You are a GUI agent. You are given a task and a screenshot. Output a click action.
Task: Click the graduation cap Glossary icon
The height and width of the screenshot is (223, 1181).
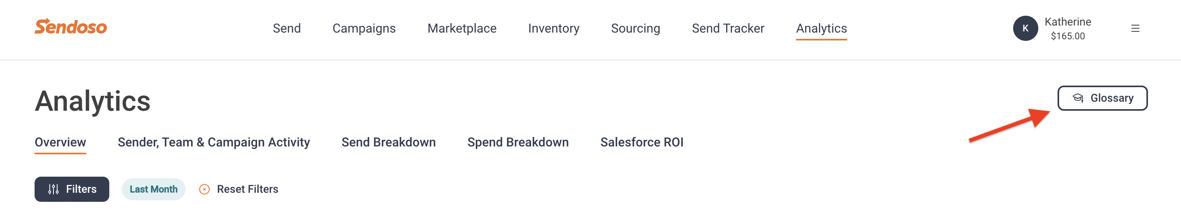(1077, 98)
